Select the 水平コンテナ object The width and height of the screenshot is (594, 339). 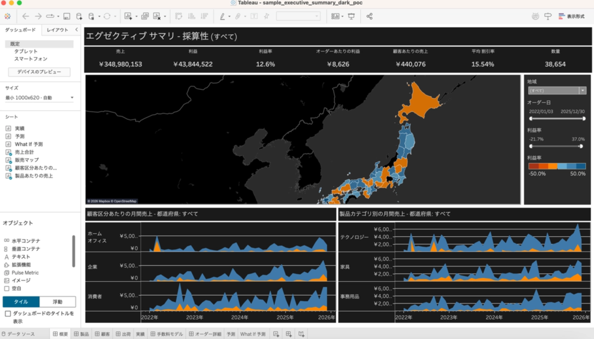coord(26,240)
